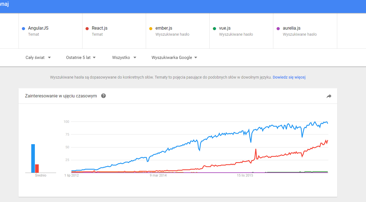Screen dimensions: 366x202
Task: Click the red React.js average bar
Action: [37, 169]
